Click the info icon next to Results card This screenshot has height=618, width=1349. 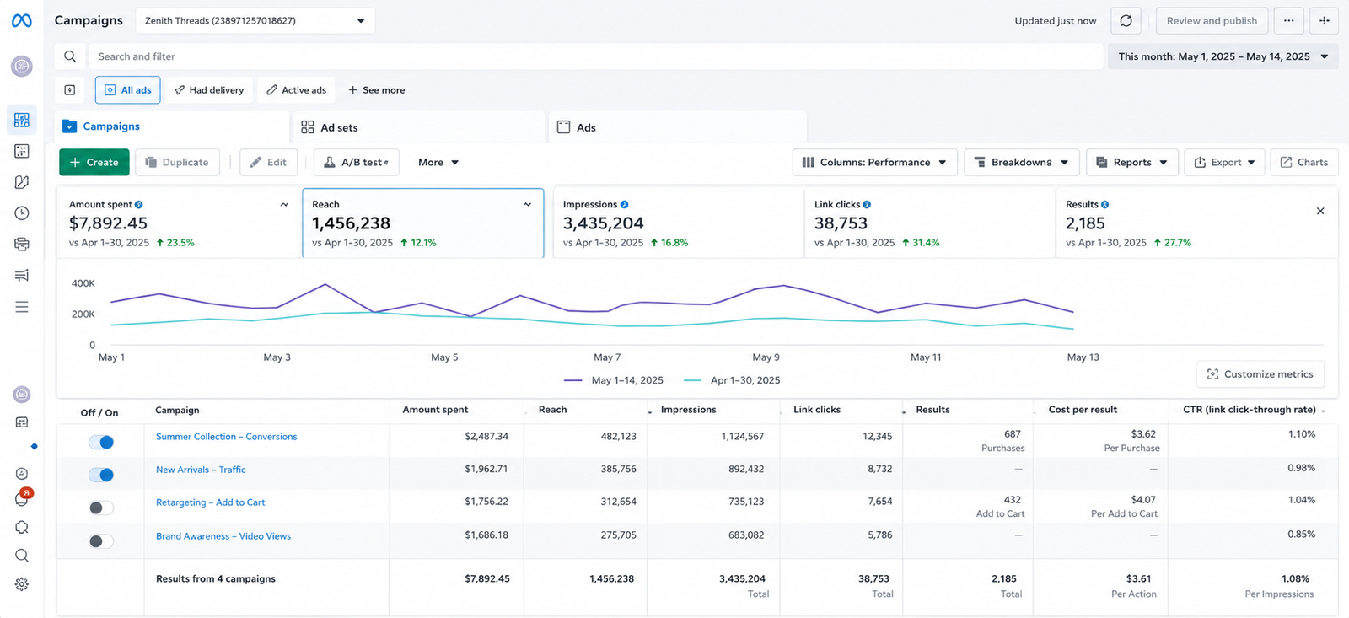[1105, 205]
